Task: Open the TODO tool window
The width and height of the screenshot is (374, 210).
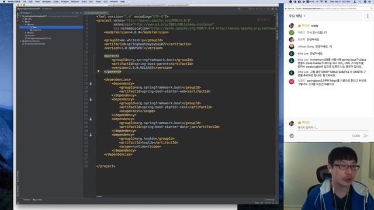Action: [x=37, y=199]
